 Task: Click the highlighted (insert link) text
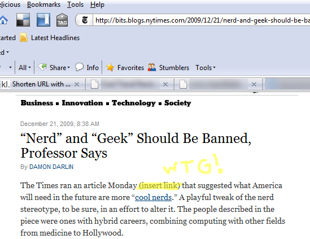pyautogui.click(x=159, y=185)
